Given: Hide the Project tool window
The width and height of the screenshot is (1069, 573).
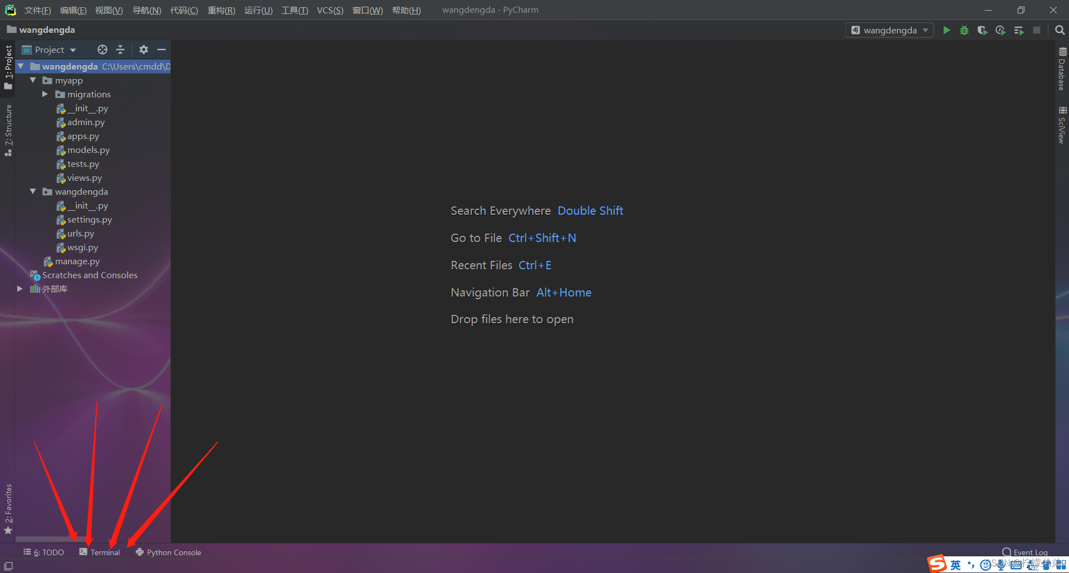Looking at the screenshot, I should pyautogui.click(x=162, y=50).
